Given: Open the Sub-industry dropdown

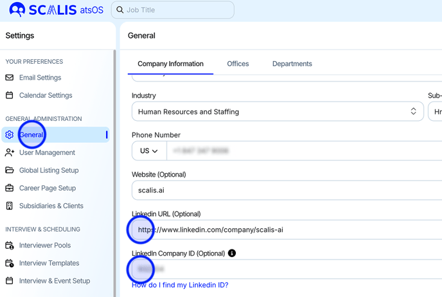Looking at the screenshot, I should pos(435,112).
